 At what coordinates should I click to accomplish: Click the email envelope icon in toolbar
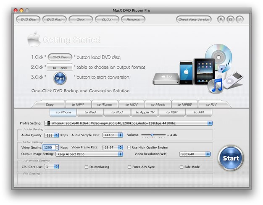click(x=231, y=19)
